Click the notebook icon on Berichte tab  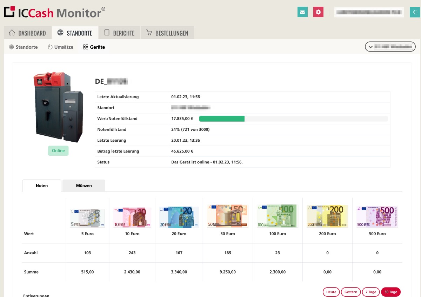coord(107,33)
